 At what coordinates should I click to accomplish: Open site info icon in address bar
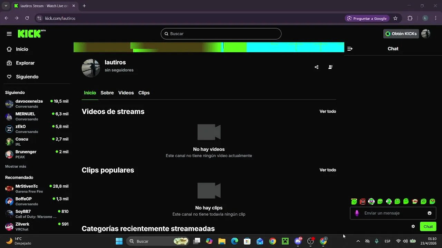(x=39, y=18)
